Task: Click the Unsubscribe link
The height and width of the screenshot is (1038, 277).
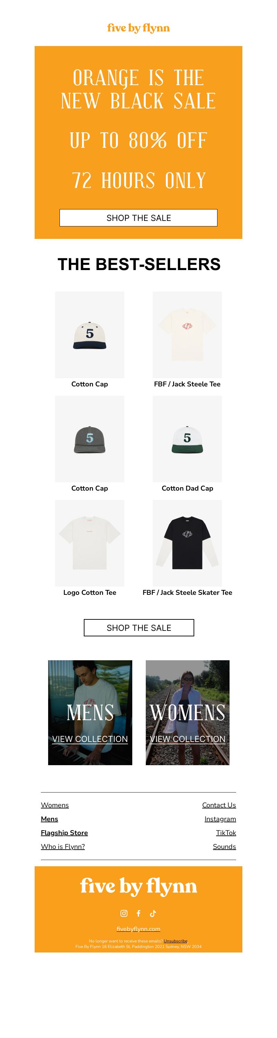Action: tap(176, 941)
